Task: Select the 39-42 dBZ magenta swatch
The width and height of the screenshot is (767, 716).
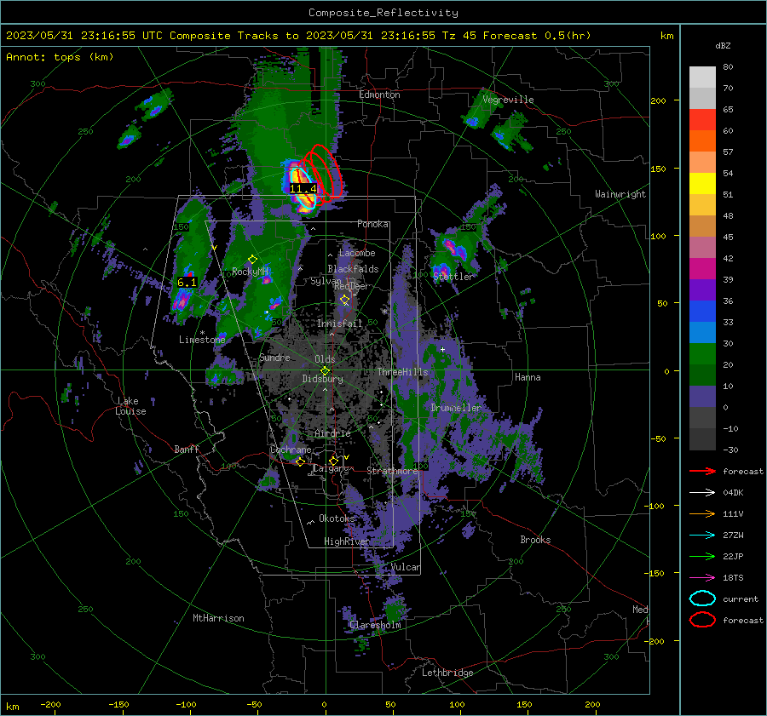Action: tap(702, 269)
